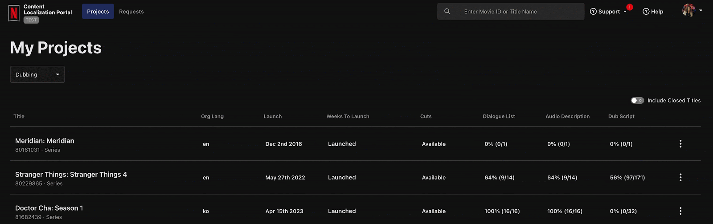Image resolution: width=713 pixels, height=224 pixels.
Task: Click the search magnifier icon
Action: [447, 12]
